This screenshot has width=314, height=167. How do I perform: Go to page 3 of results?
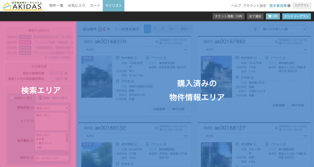click(163, 29)
